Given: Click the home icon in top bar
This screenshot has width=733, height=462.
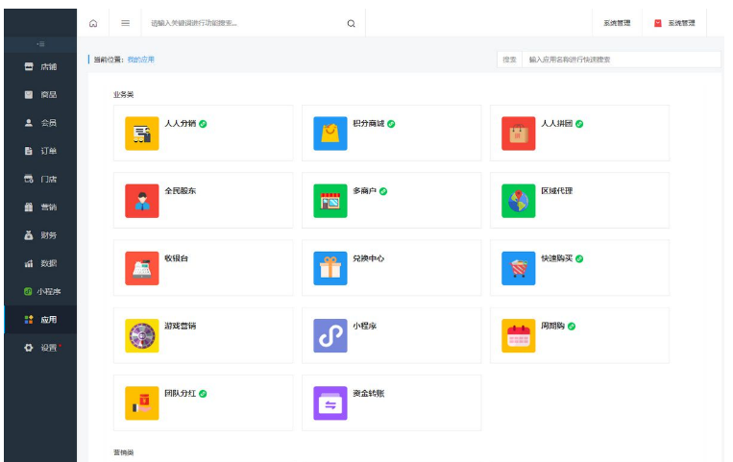Looking at the screenshot, I should (93, 23).
